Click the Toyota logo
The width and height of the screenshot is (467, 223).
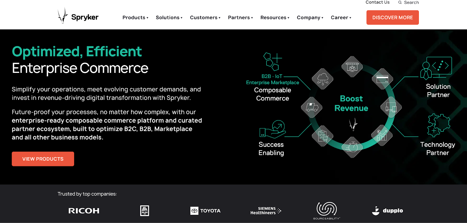click(205, 211)
